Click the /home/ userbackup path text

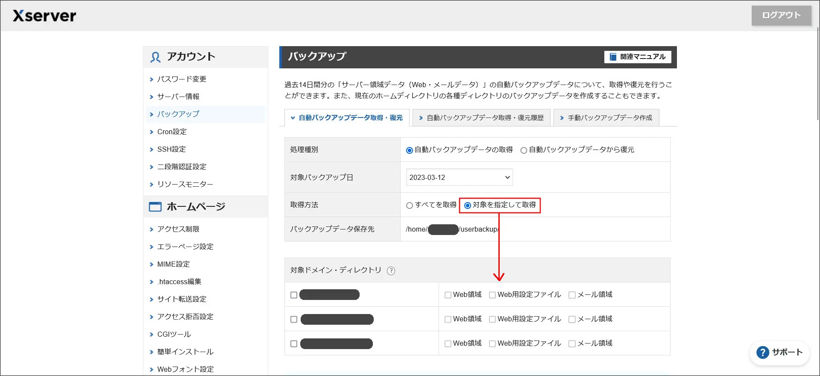pyautogui.click(x=453, y=229)
